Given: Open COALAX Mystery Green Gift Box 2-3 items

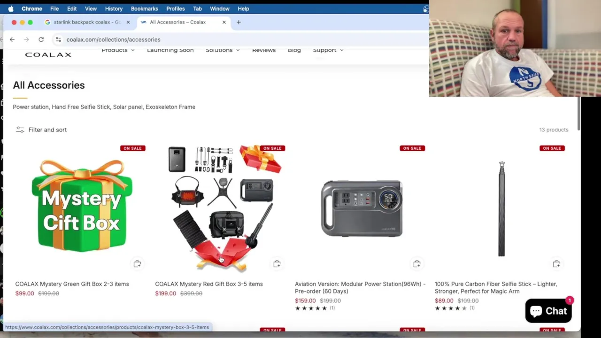Looking at the screenshot, I should 72,284.
